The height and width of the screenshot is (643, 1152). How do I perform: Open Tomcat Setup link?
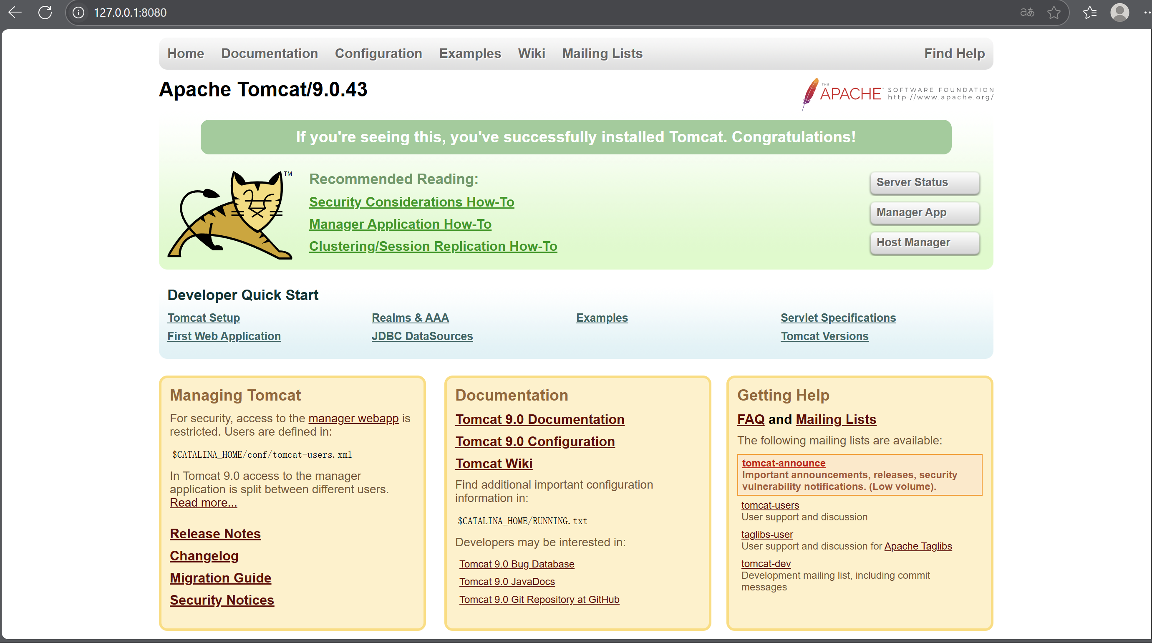(x=204, y=318)
